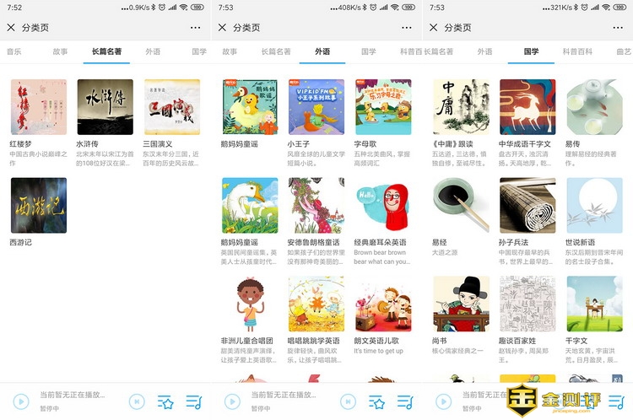The image size is (633, 420).
Task: Switch to the 音乐 tab in the left screen
Action: (14, 51)
